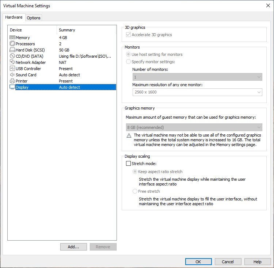Select the Hard Disk (SCSI) label

click(x=30, y=50)
